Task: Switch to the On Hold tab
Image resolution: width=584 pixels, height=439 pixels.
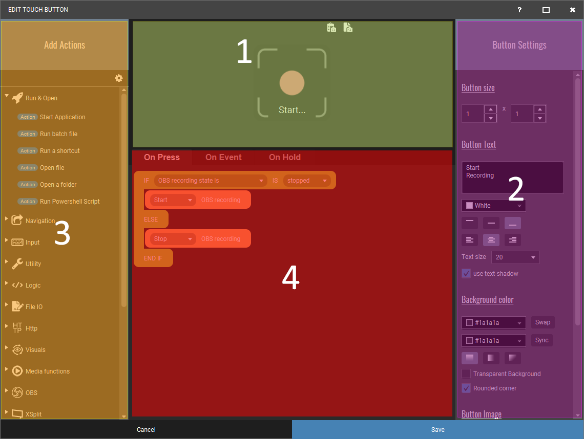Action: click(x=285, y=158)
